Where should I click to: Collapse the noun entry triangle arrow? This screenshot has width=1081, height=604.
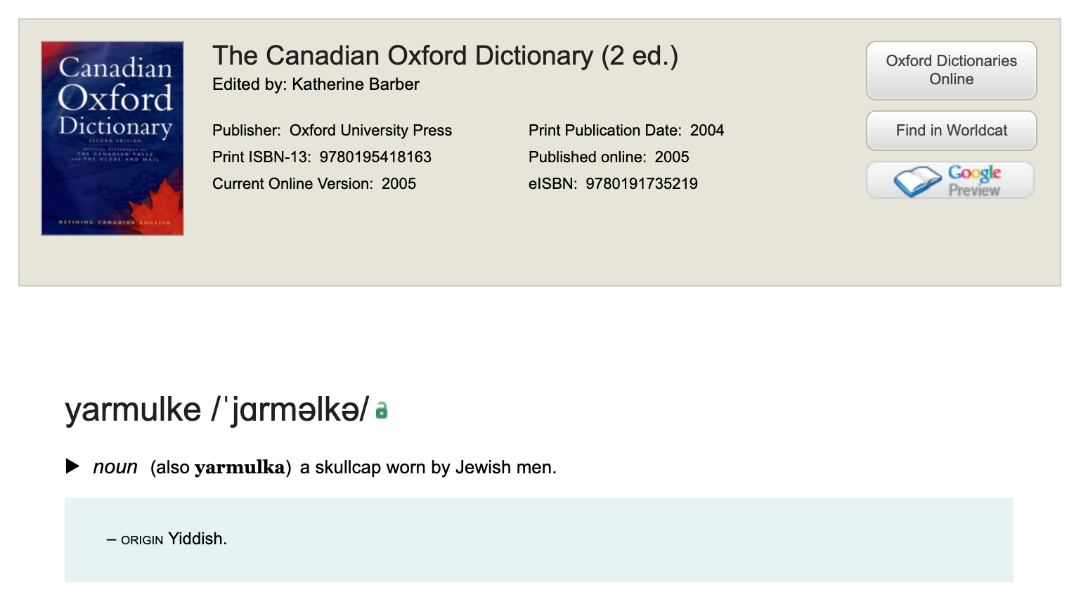(72, 466)
